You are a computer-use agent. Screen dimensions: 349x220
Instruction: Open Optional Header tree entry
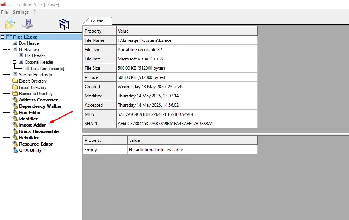click(x=39, y=62)
